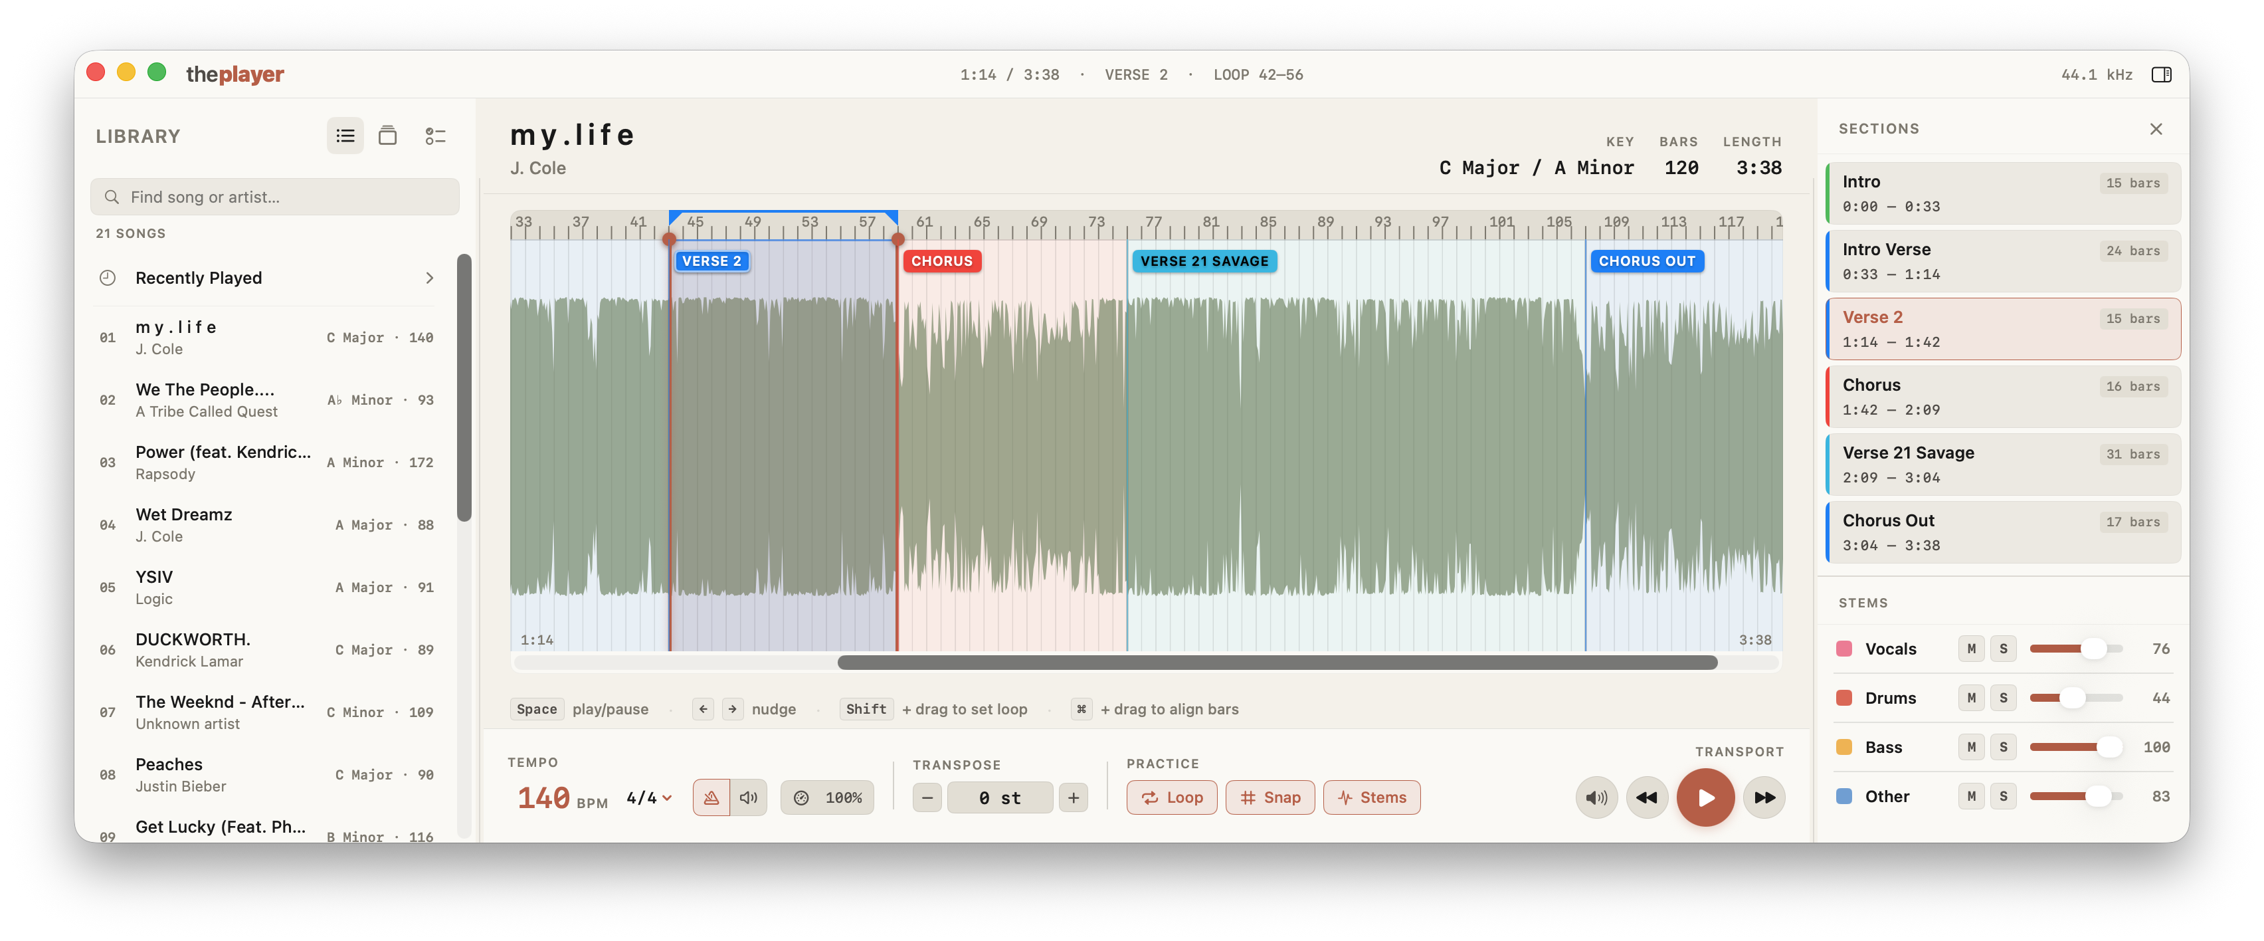Click the transport volume icon
Screen dimensions: 2264x941
(1596, 797)
